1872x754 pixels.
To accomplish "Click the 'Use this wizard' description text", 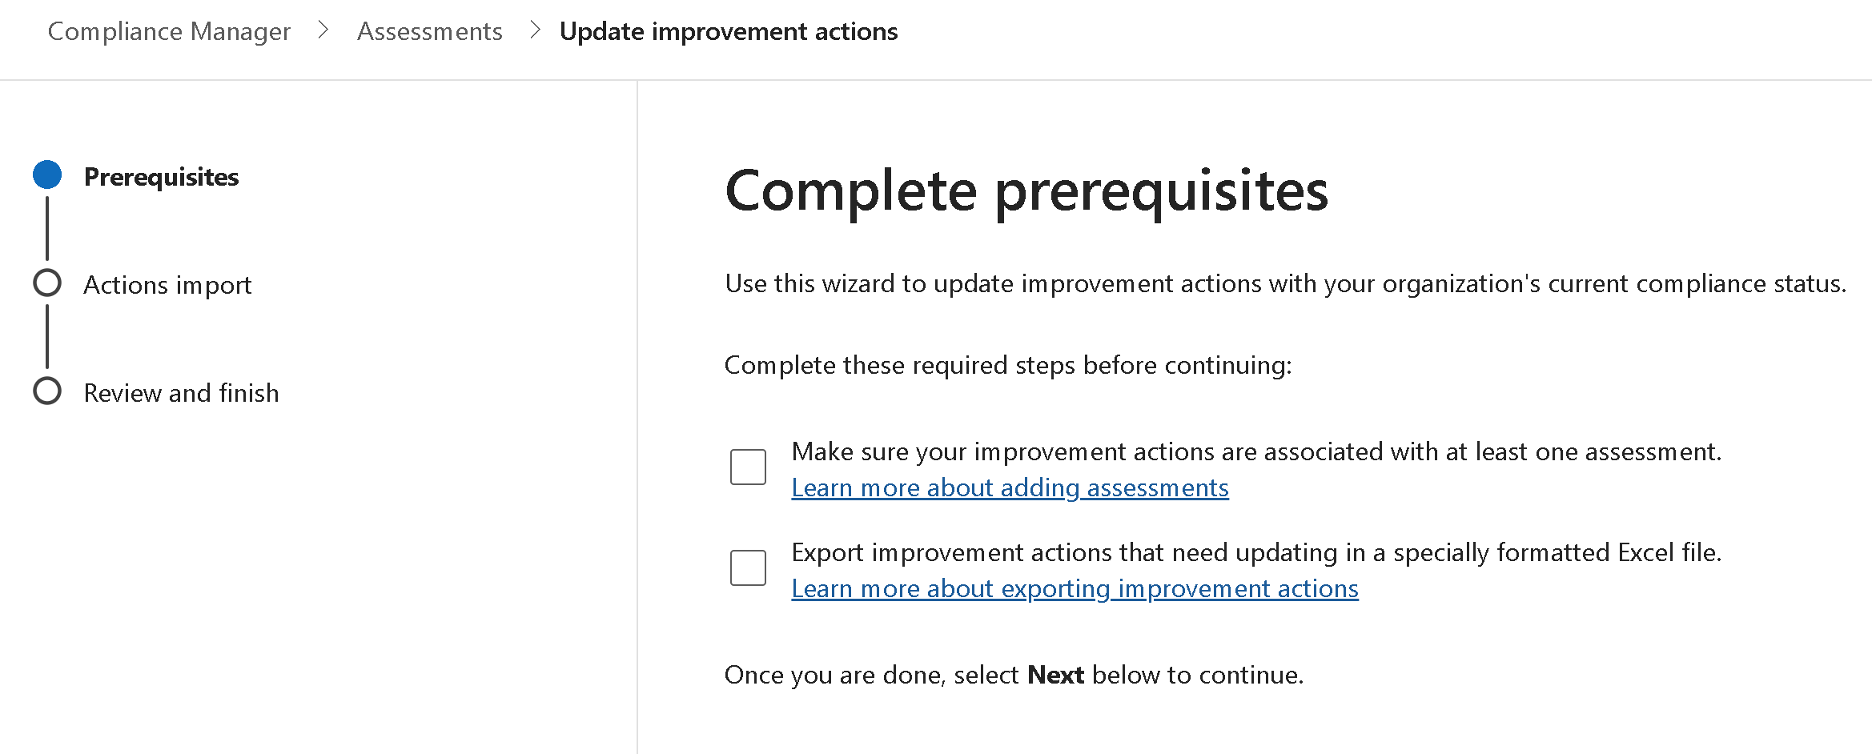I will 1284,283.
